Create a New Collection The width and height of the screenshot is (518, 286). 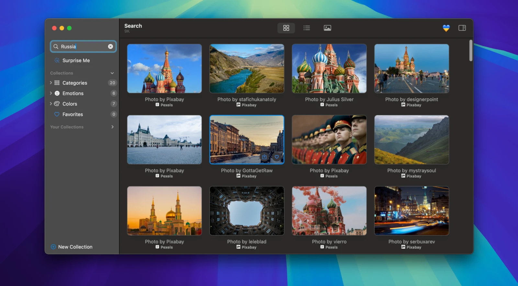(x=72, y=247)
